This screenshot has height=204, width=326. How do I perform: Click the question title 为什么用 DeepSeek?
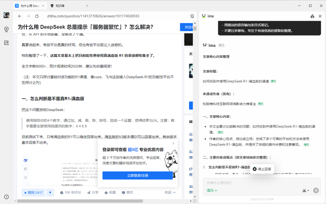(x=85, y=27)
